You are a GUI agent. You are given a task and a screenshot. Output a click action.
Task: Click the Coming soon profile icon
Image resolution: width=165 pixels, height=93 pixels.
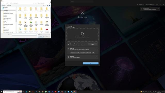point(82,12)
